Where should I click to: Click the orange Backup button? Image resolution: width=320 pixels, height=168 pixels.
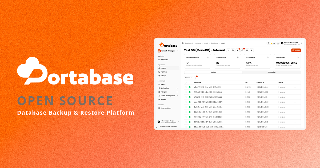pyautogui.click(x=296, y=50)
